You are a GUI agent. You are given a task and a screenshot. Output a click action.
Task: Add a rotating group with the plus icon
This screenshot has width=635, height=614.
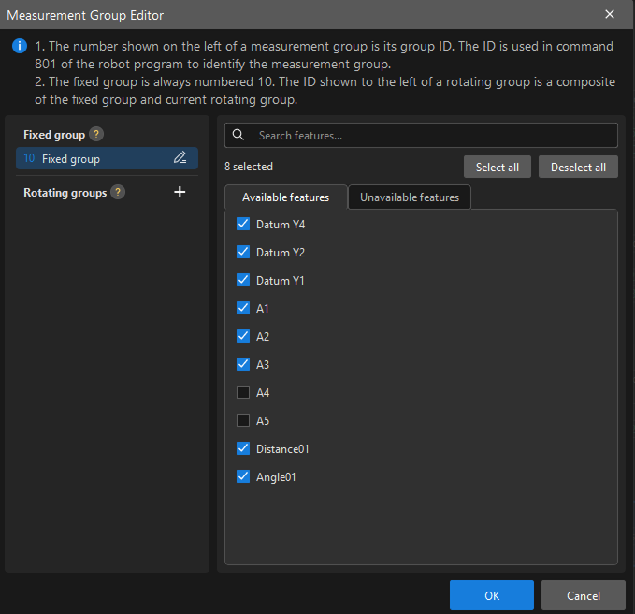[x=180, y=192]
